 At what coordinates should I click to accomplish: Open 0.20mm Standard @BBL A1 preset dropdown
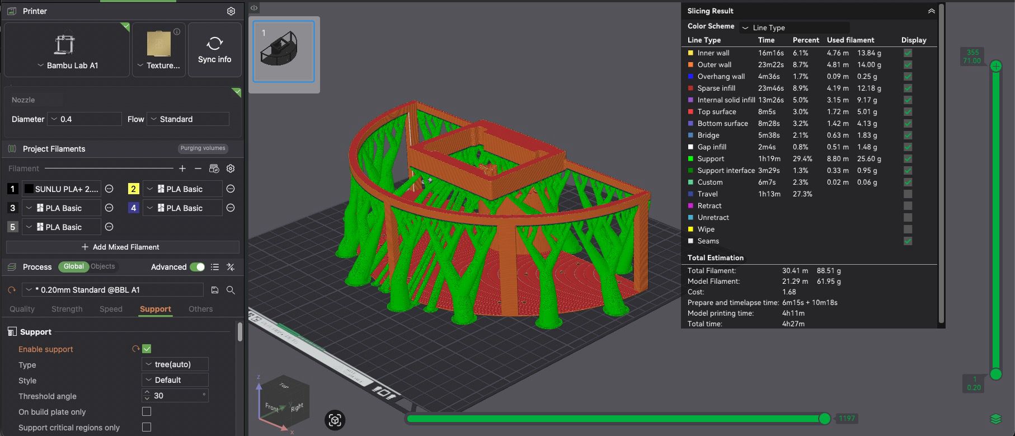tap(113, 290)
